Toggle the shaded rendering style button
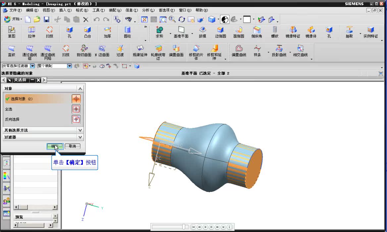387x232 pixels. [225, 19]
